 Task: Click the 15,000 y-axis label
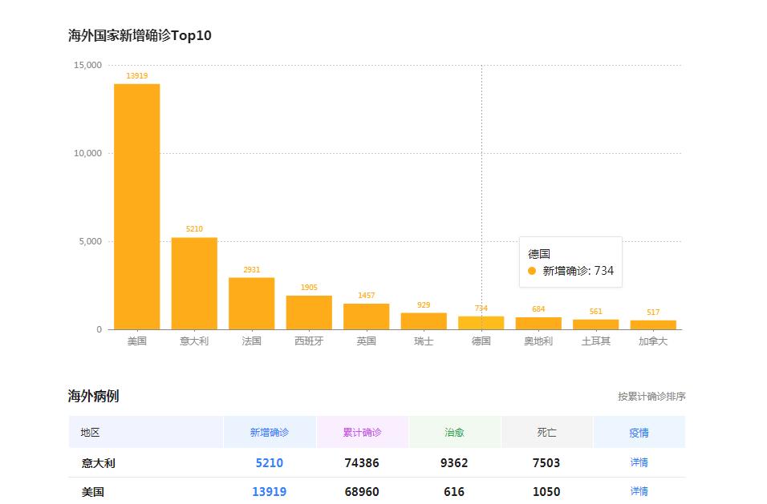[88, 65]
